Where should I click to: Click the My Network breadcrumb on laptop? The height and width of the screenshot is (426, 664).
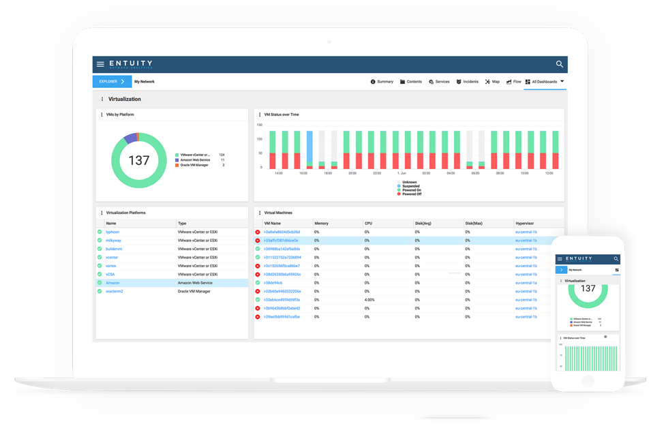[x=145, y=82]
